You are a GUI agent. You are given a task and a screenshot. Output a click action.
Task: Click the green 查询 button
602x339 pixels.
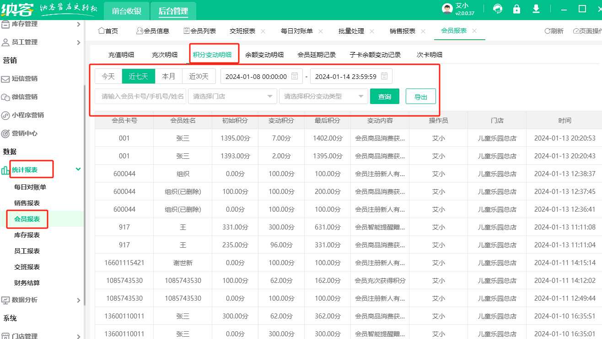coord(385,96)
